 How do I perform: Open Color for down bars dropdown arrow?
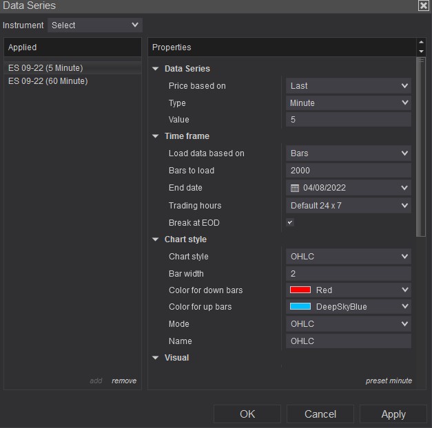[x=404, y=290]
